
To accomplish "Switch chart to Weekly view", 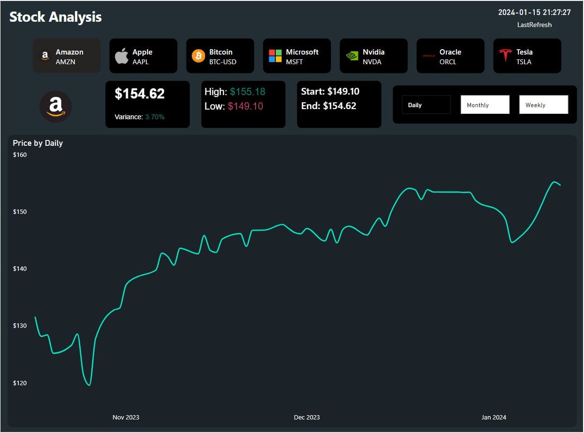I will pos(543,105).
